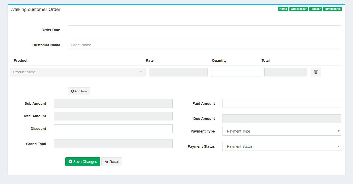353x184 pixels.
Task: Select the Quantity input box
Action: coord(236,72)
